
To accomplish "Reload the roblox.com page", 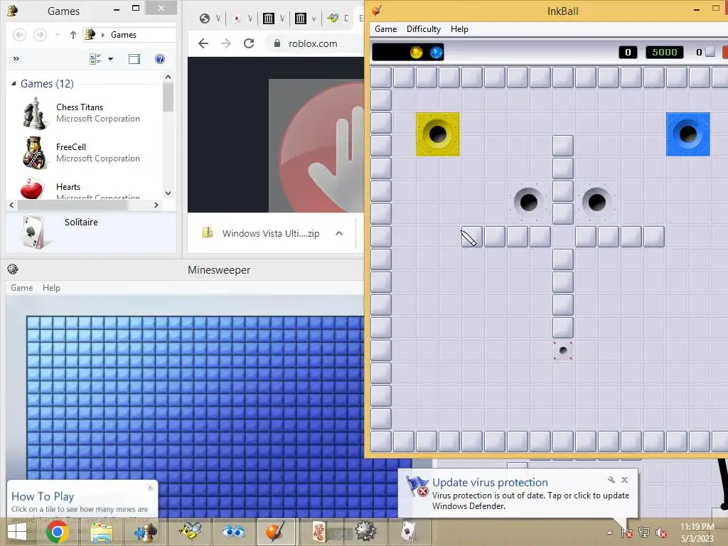I will click(x=249, y=43).
